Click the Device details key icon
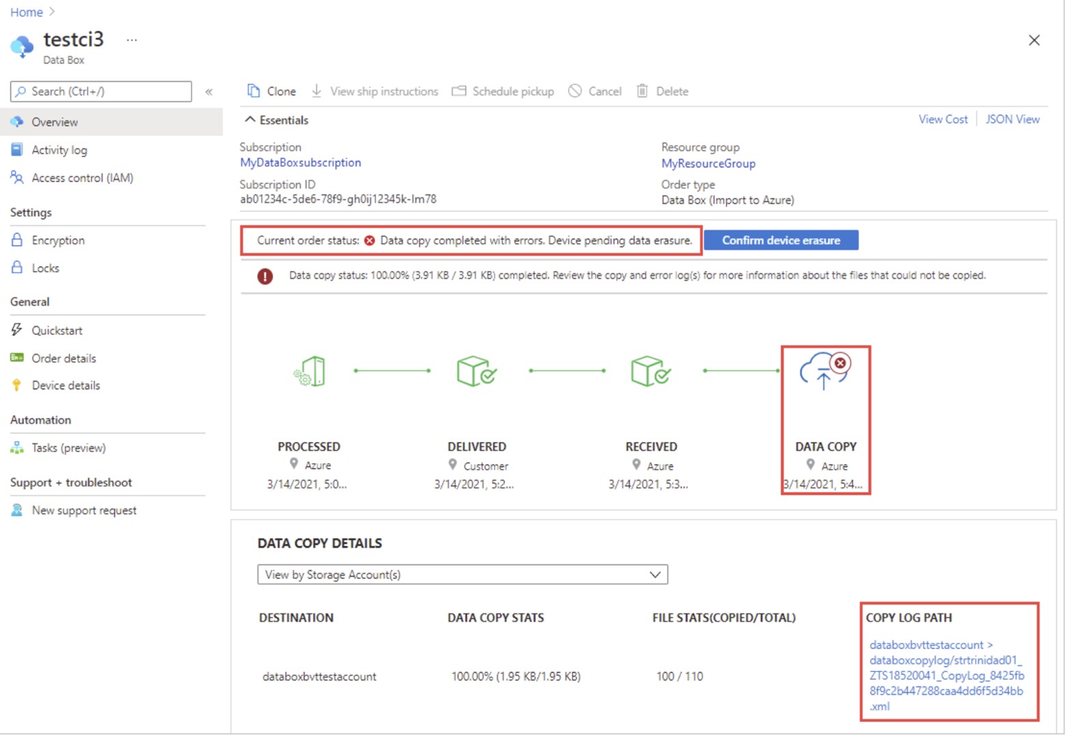 tap(17, 385)
